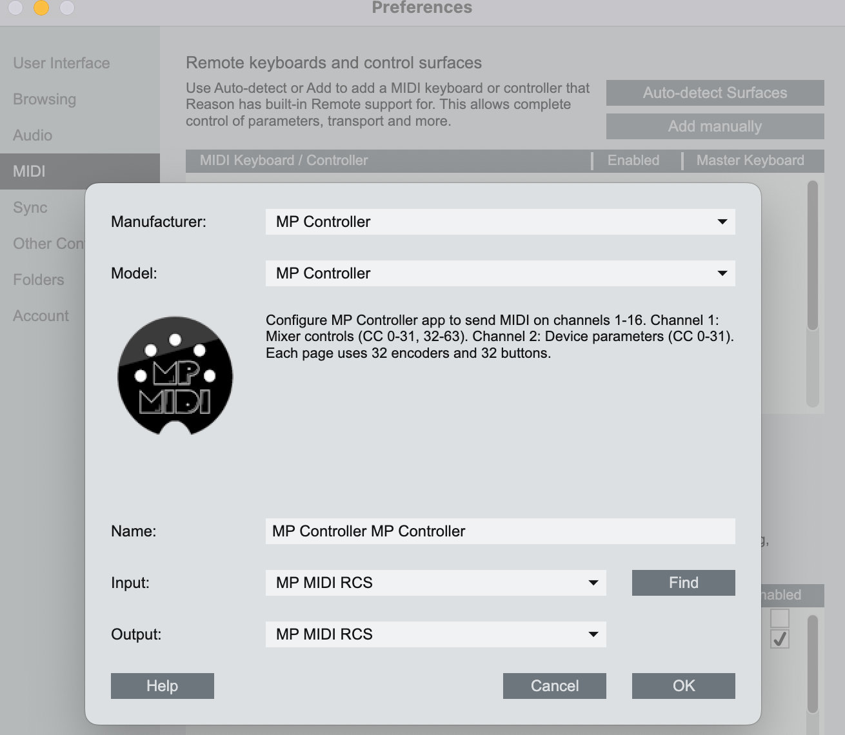
Task: Click the controller list scrollbar
Action: [812, 258]
